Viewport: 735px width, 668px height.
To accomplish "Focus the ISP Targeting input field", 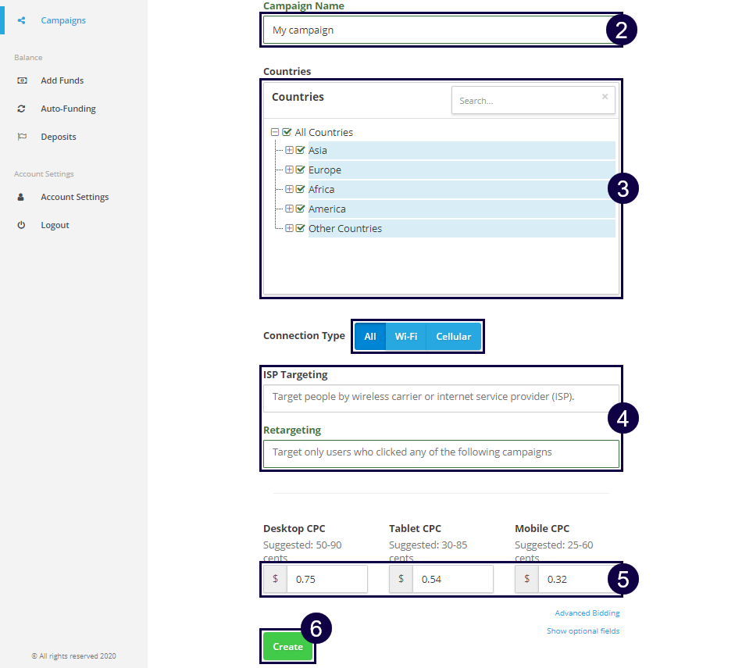I will [441, 397].
